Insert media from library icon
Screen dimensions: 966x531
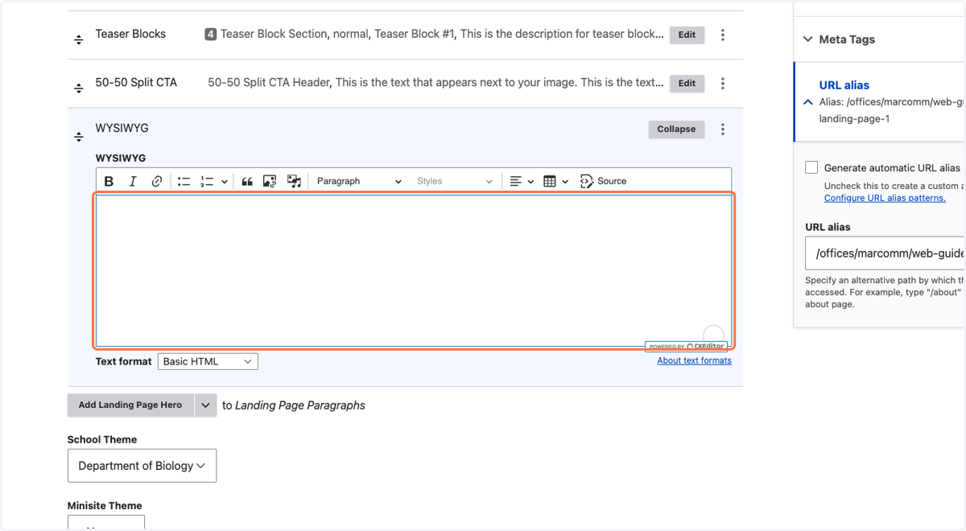coord(294,181)
